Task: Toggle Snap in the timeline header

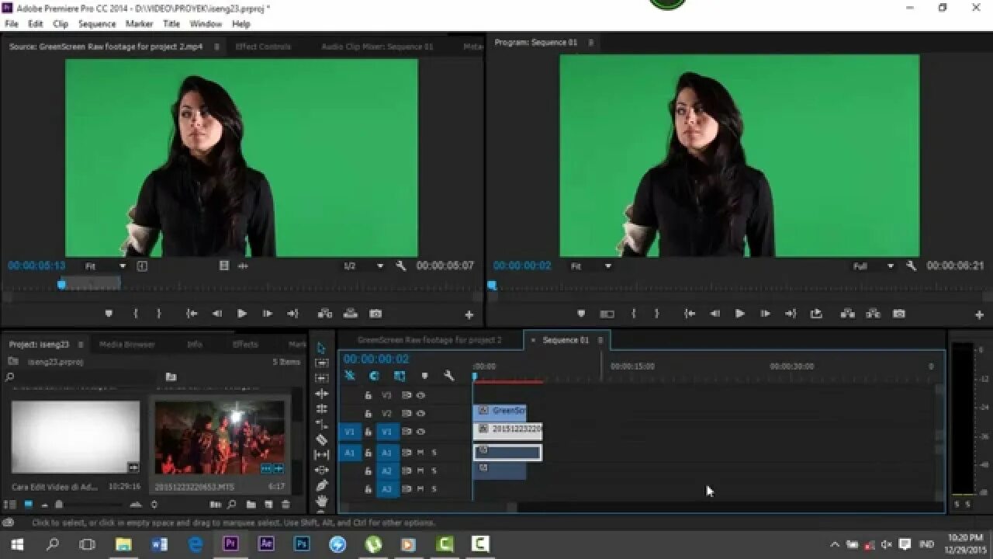Action: [x=350, y=376]
